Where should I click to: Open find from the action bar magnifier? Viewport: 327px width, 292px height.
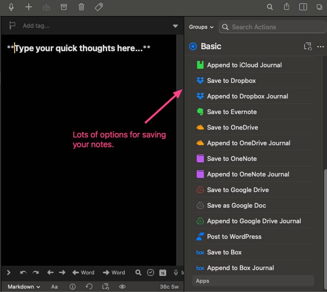click(x=138, y=273)
